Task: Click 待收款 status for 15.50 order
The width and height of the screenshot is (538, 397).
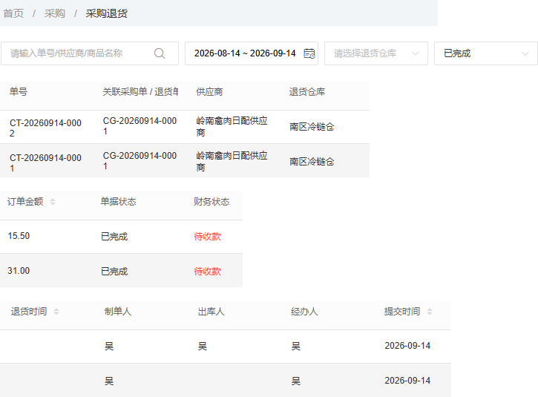Action: (x=207, y=237)
